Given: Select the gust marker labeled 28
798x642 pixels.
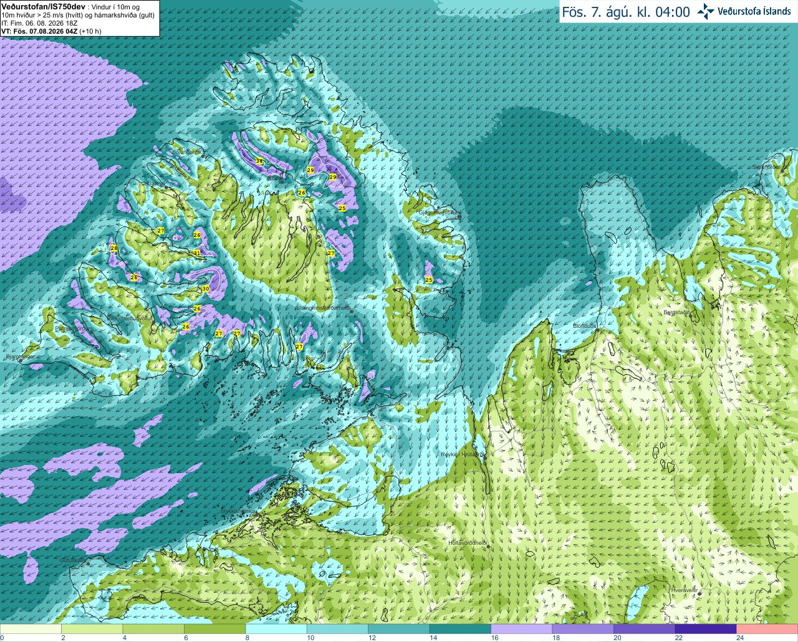Looking at the screenshot, I should (x=113, y=248).
